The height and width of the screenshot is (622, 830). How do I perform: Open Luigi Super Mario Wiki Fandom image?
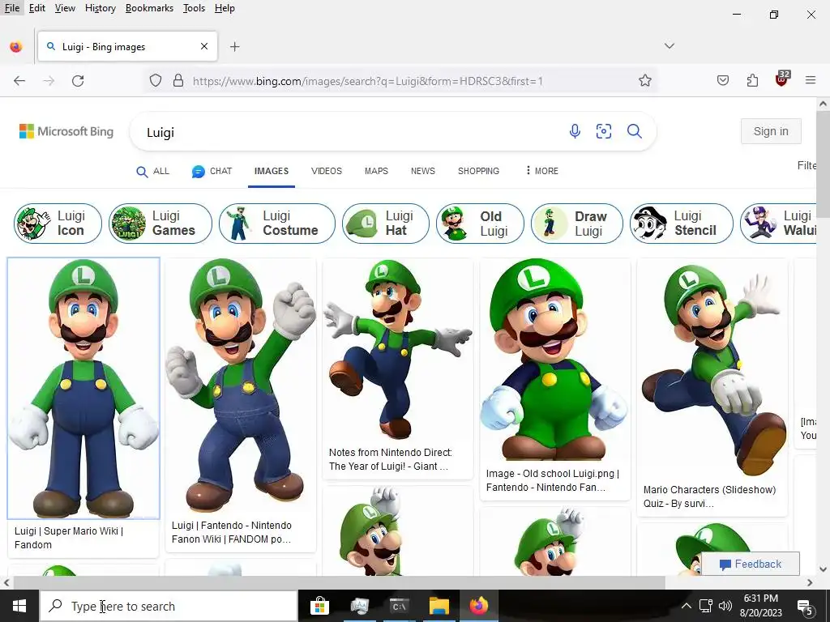[83, 388]
